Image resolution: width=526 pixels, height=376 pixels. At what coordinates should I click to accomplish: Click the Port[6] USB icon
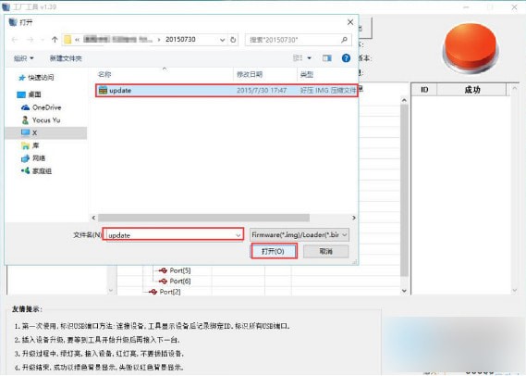coord(163,281)
